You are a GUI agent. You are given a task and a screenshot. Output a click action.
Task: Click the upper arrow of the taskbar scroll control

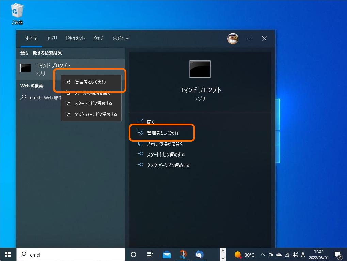(223, 251)
